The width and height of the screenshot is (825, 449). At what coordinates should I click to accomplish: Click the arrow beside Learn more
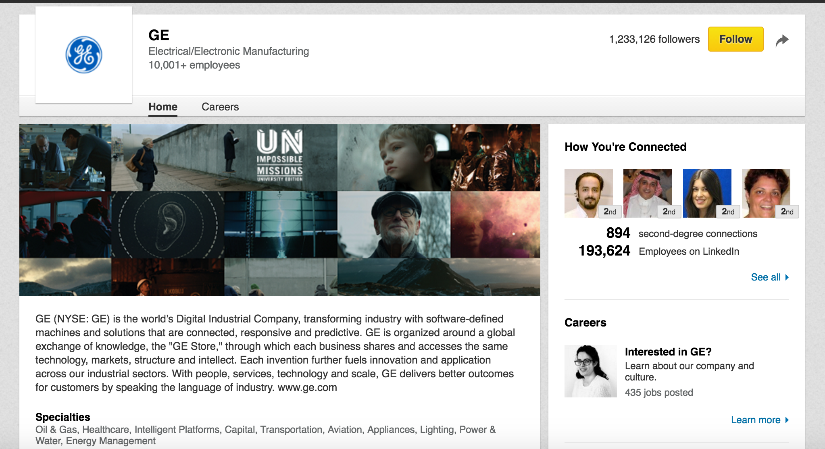click(x=787, y=420)
